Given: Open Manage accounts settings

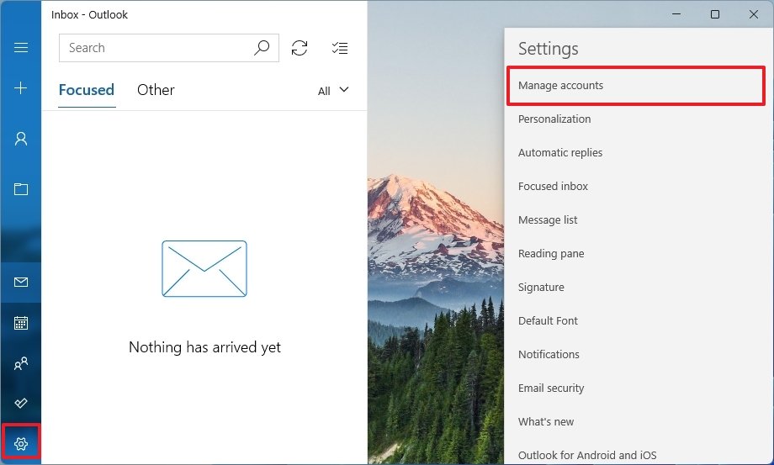Looking at the screenshot, I should (636, 85).
